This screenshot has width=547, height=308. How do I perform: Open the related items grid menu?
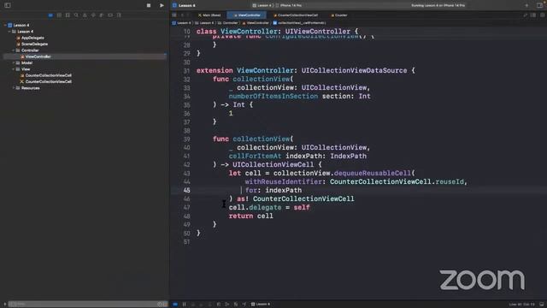[x=174, y=15]
